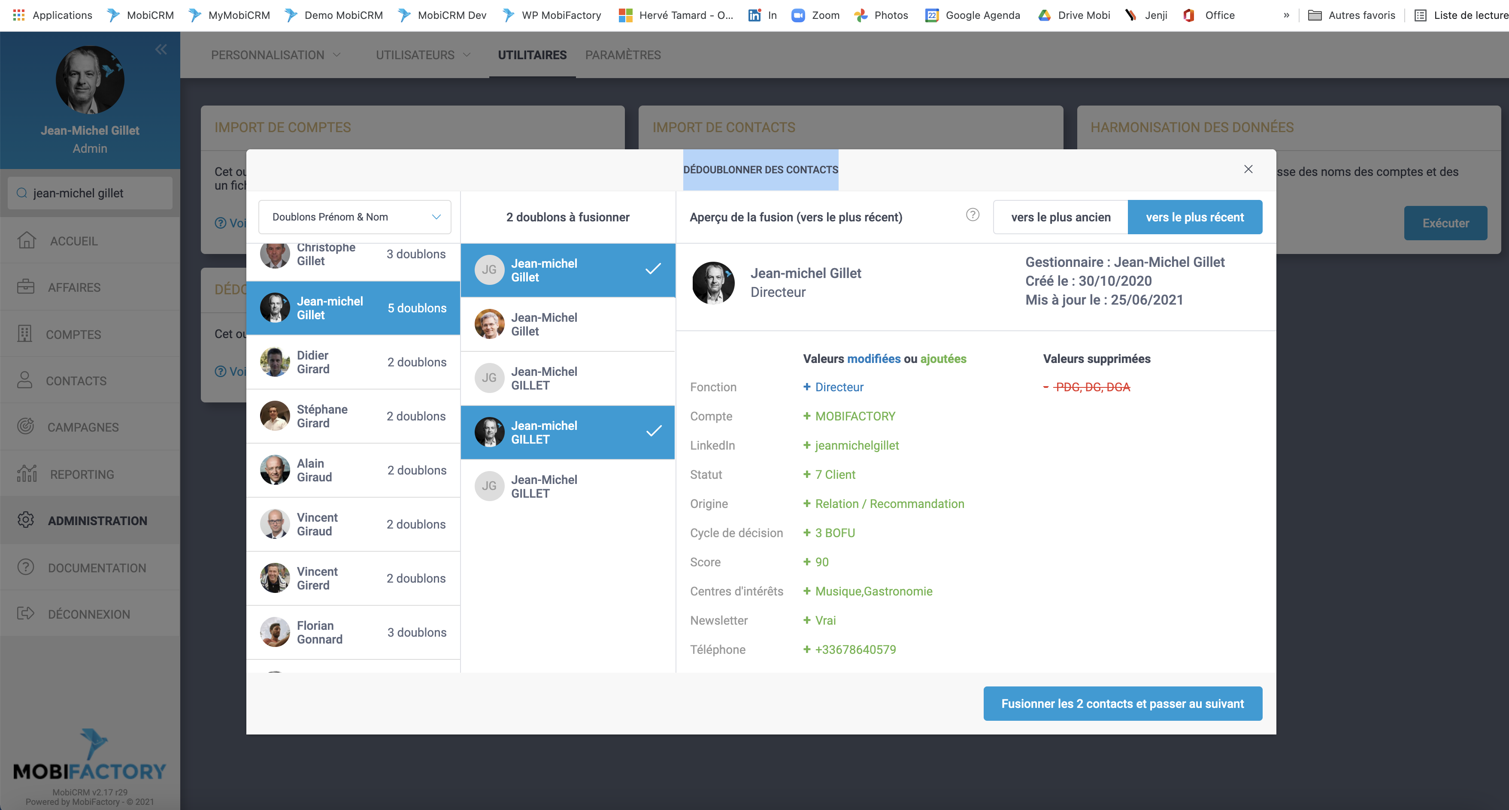This screenshot has width=1509, height=810.
Task: Switch merge to vers le plus ancien
Action: (1060, 217)
